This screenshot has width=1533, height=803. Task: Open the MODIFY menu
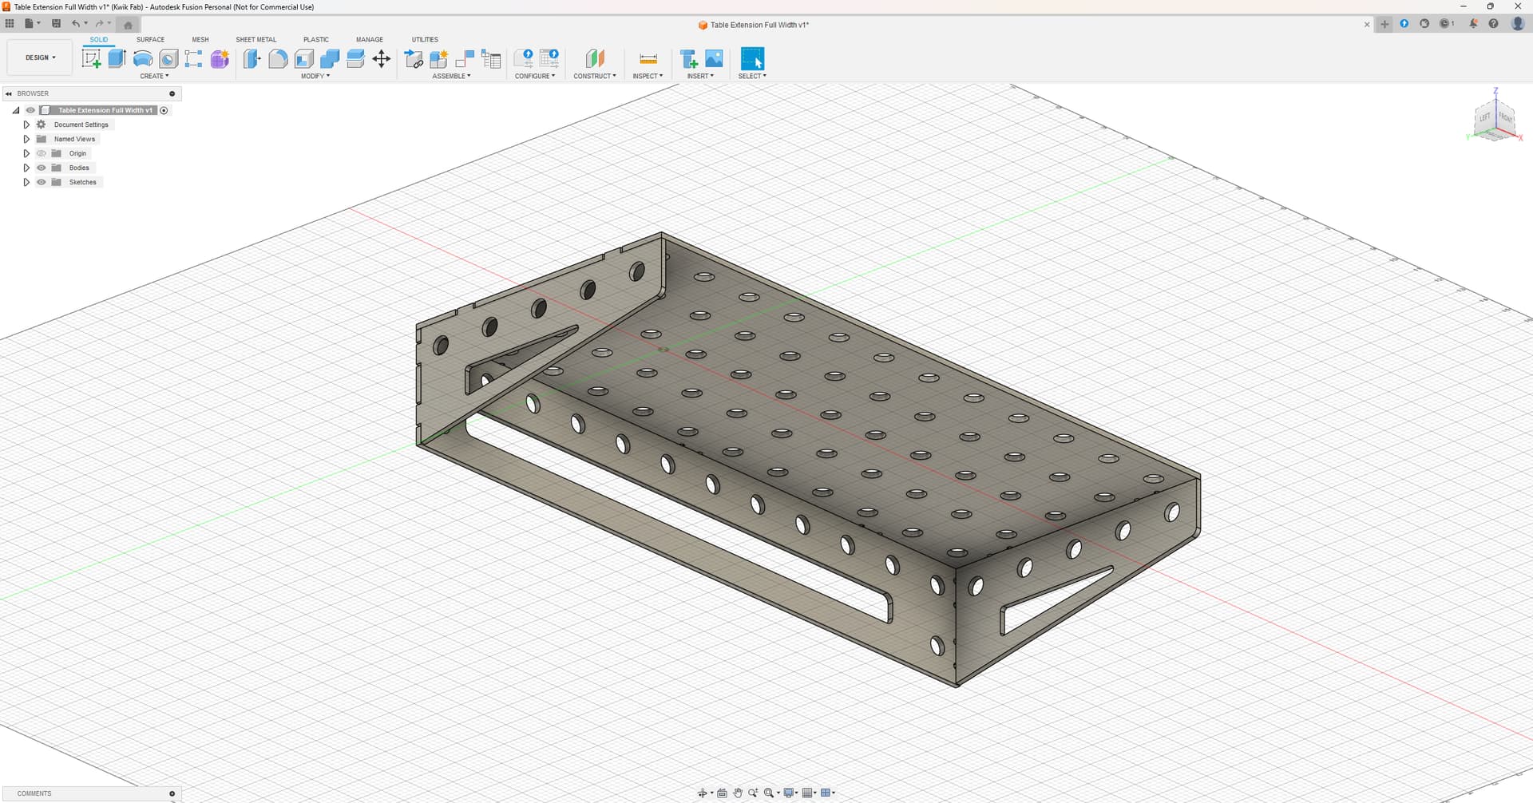315,76
